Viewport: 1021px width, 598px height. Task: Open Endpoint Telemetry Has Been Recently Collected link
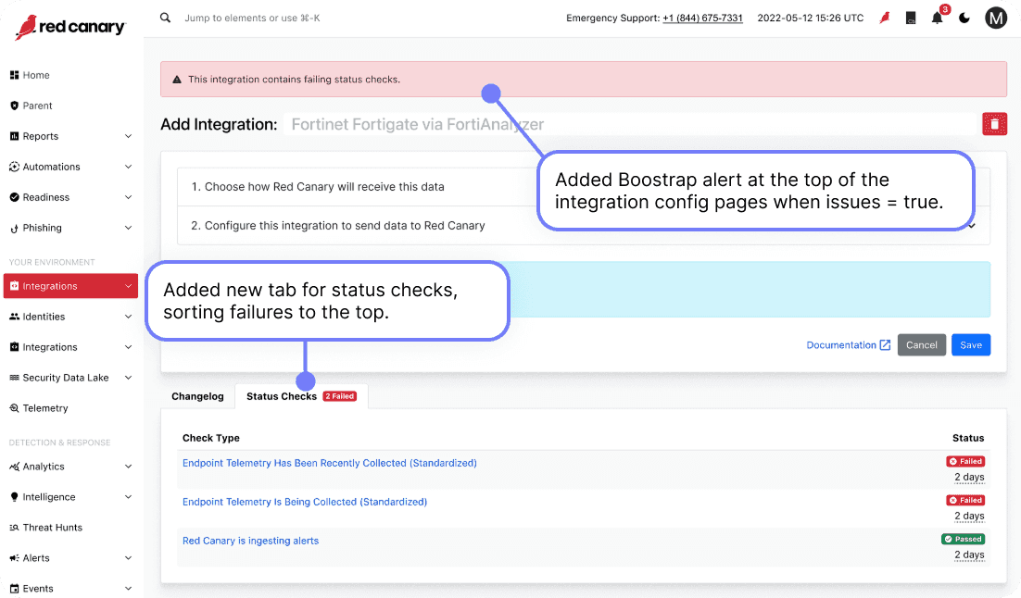coord(330,463)
